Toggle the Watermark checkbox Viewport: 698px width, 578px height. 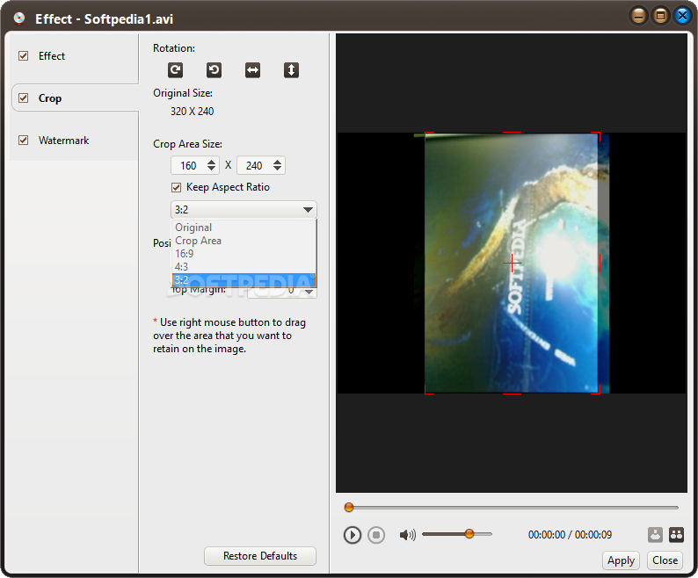coord(24,141)
